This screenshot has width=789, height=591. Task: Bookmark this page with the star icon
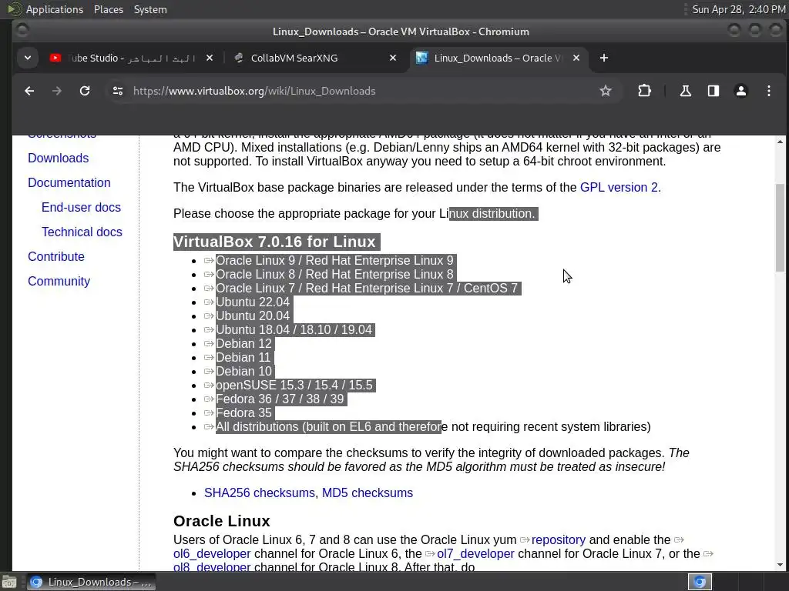click(606, 91)
